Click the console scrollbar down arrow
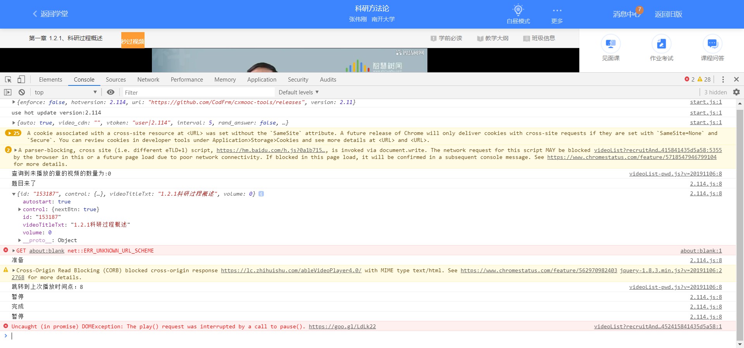This screenshot has width=744, height=348. point(740,344)
